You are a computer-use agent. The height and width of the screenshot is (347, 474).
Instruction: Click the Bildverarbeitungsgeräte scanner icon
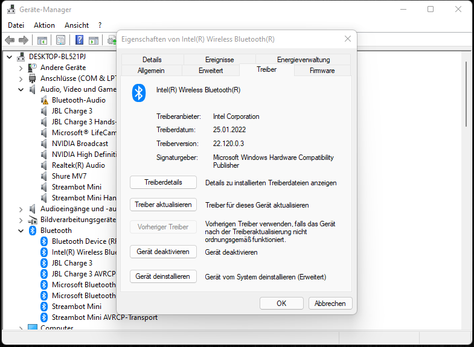point(33,220)
